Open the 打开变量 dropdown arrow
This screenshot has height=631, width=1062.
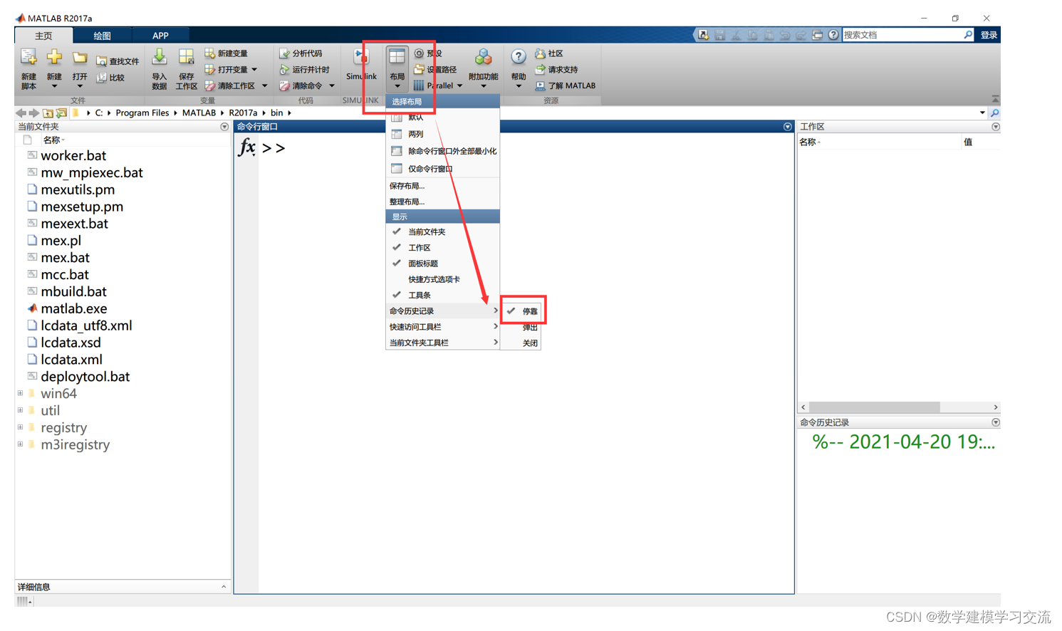[x=254, y=70]
